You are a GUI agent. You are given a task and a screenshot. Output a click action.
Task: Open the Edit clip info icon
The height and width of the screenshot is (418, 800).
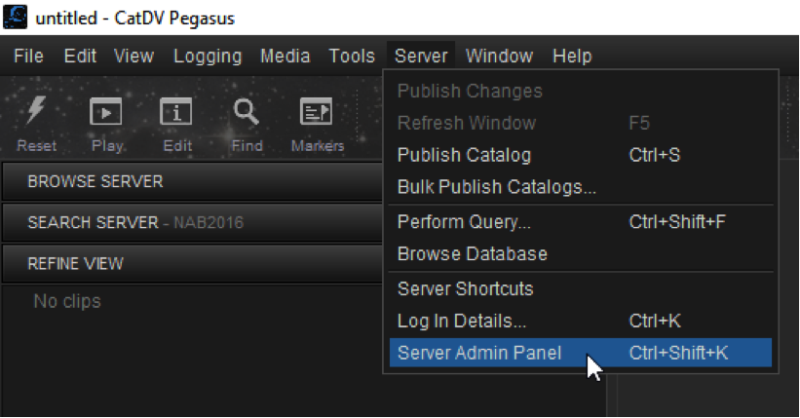pos(176,111)
